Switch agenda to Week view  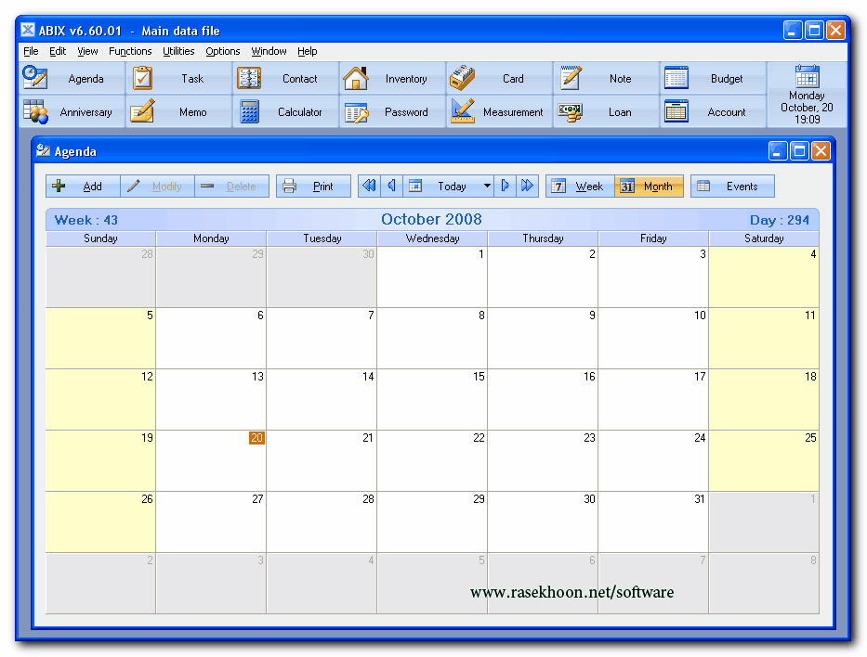[x=579, y=187]
